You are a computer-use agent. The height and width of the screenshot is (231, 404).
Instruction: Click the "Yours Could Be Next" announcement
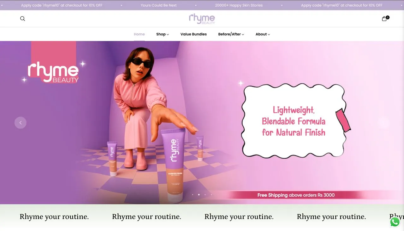click(x=158, y=5)
